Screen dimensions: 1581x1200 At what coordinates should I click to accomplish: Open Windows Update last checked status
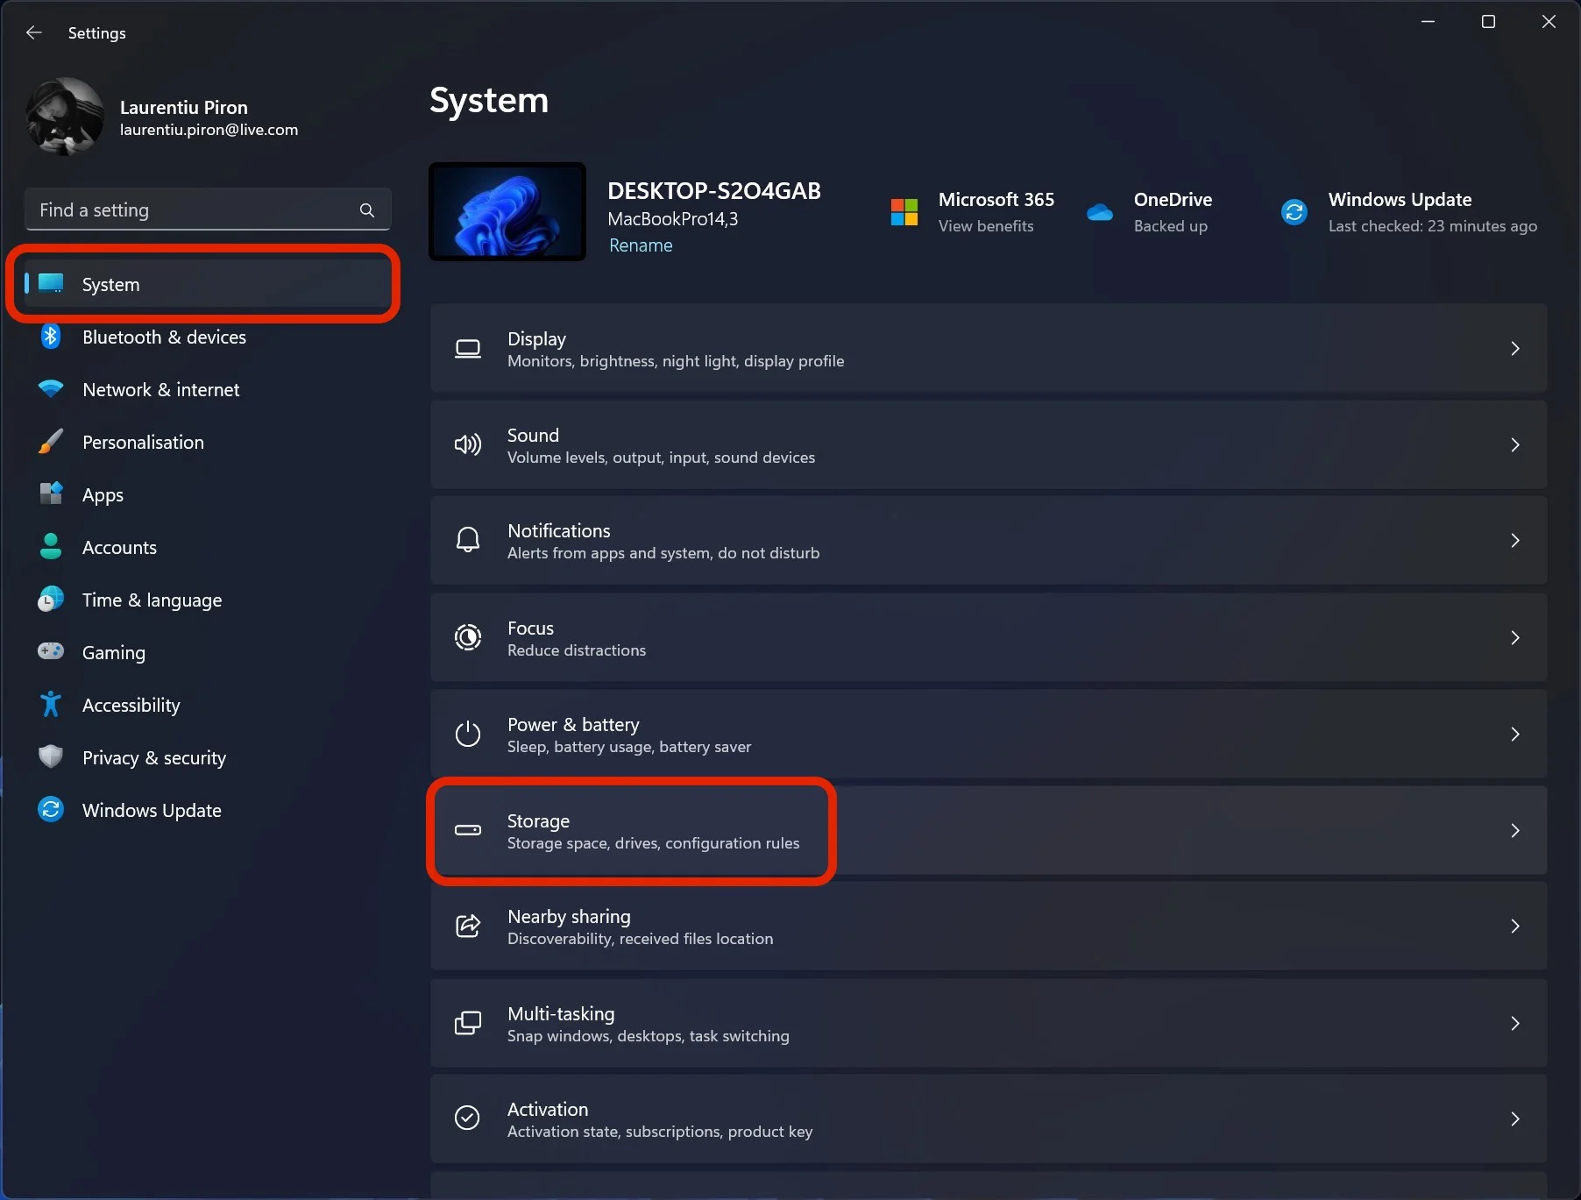pyautogui.click(x=1432, y=226)
